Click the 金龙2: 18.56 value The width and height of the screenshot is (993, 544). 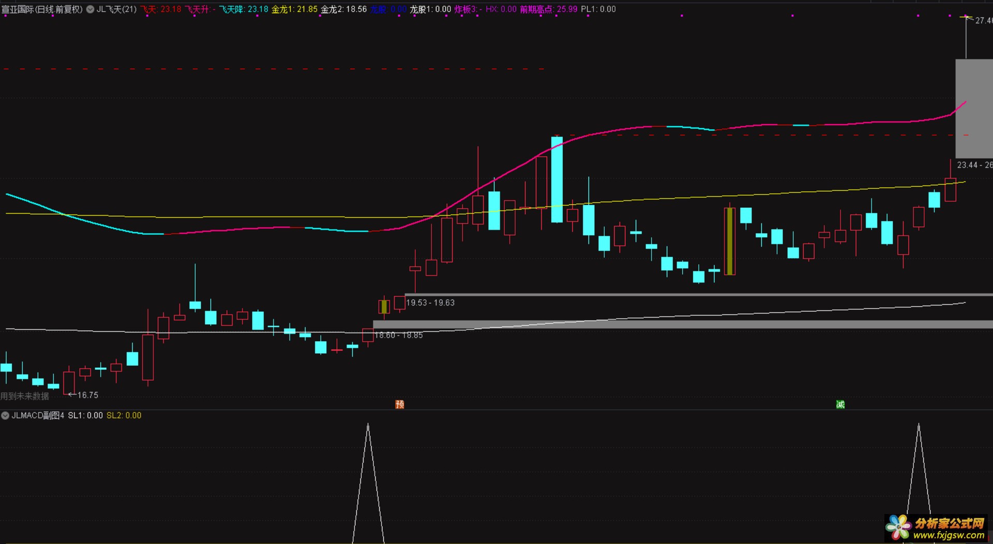[x=344, y=9]
